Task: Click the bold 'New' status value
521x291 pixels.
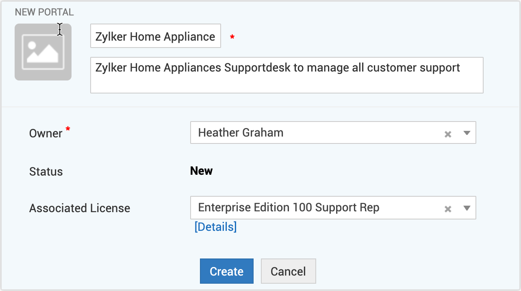Action: [x=201, y=171]
